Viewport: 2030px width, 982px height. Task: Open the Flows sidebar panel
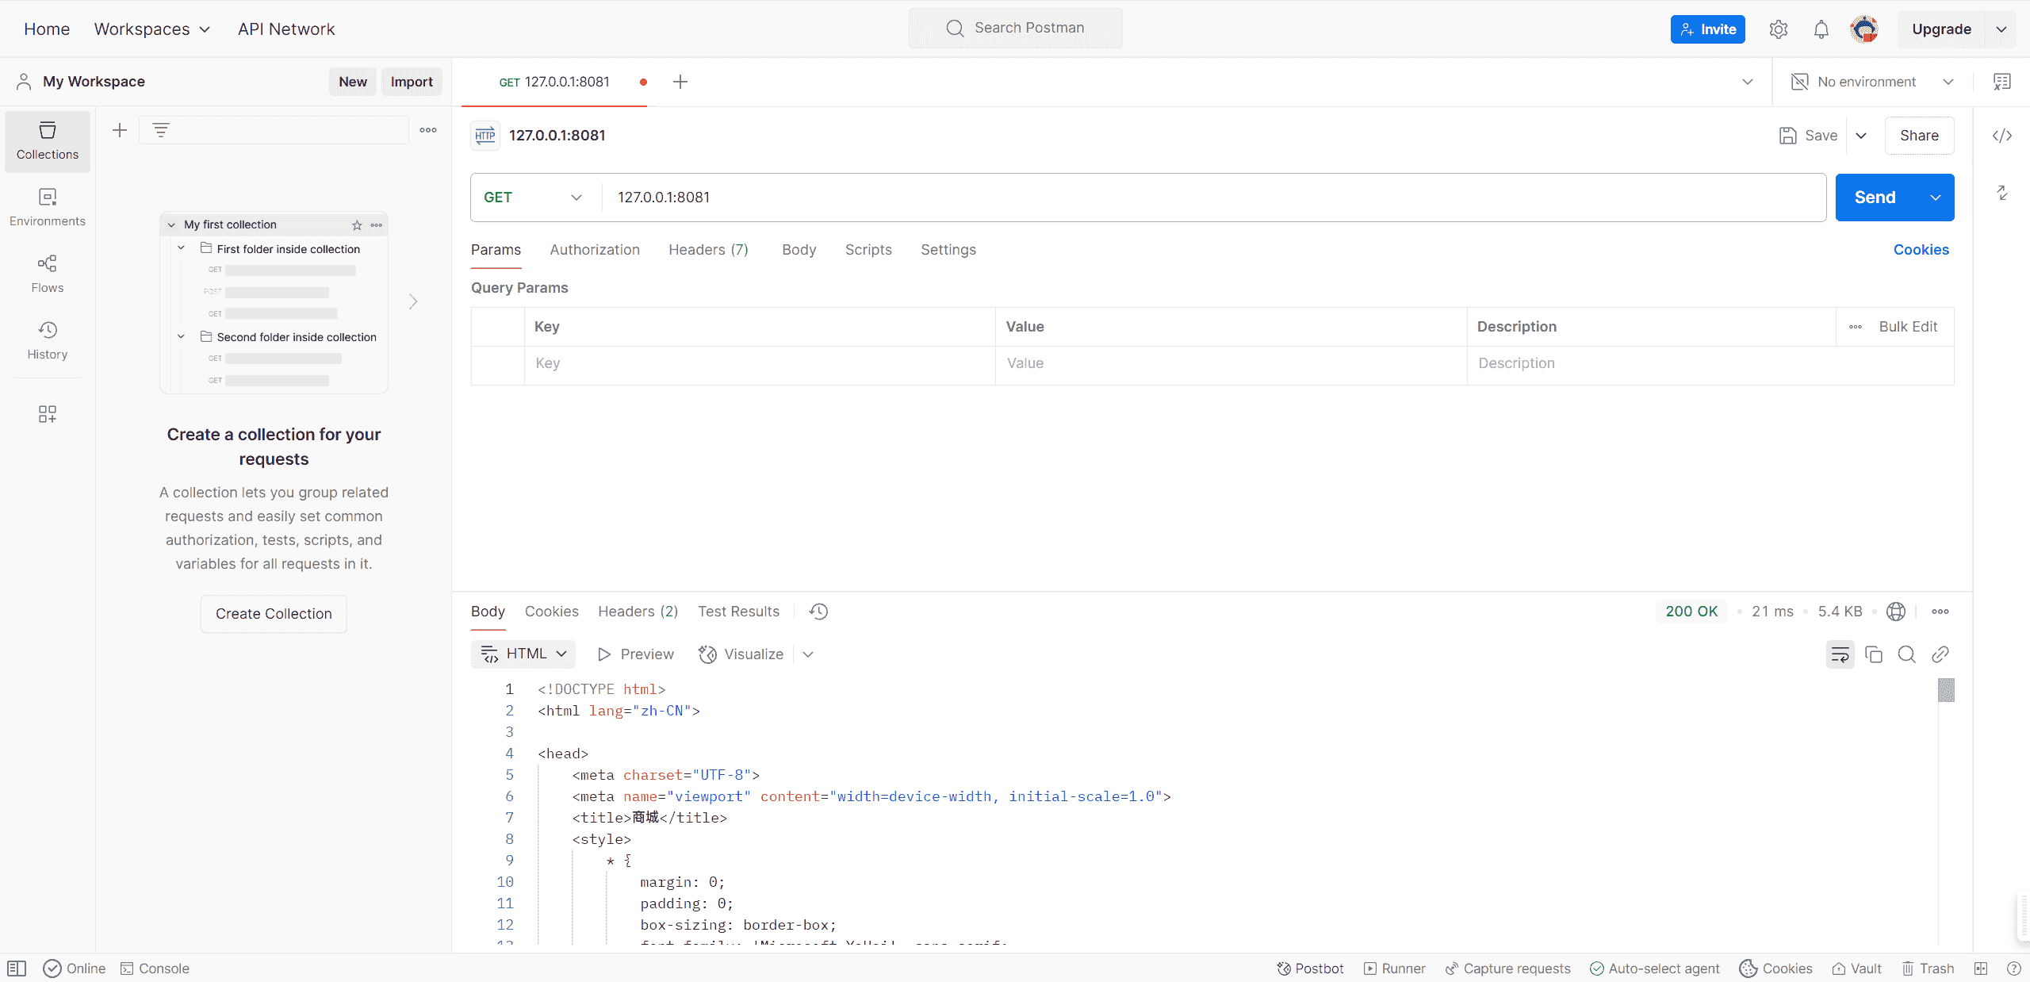[48, 274]
